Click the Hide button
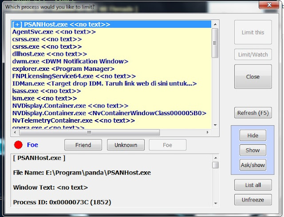Viewport: 284px width, 217px height. (253, 135)
